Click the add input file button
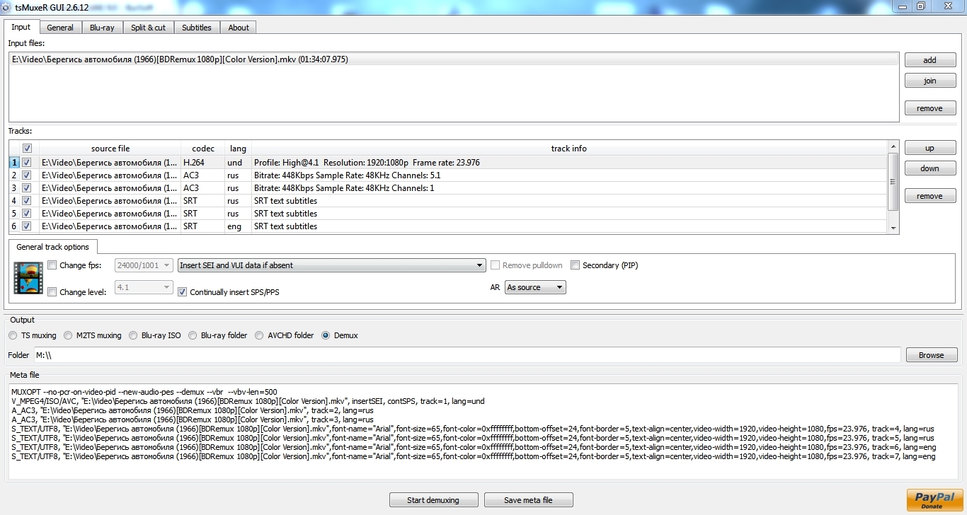The height and width of the screenshot is (515, 967). click(x=930, y=60)
